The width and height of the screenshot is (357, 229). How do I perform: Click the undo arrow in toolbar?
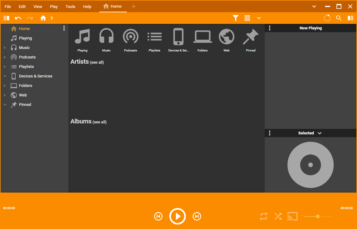click(18, 18)
